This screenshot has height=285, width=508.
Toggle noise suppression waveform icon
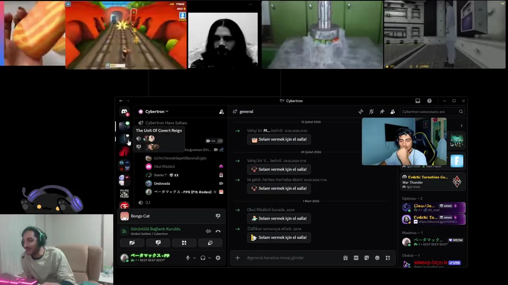[208, 231]
